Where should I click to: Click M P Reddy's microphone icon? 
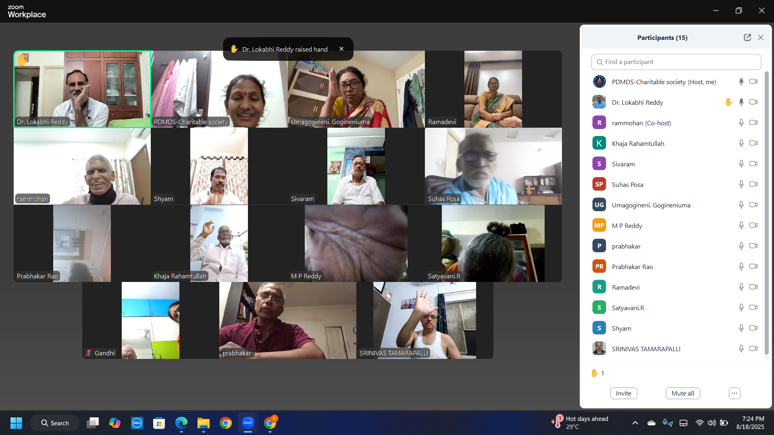741,226
